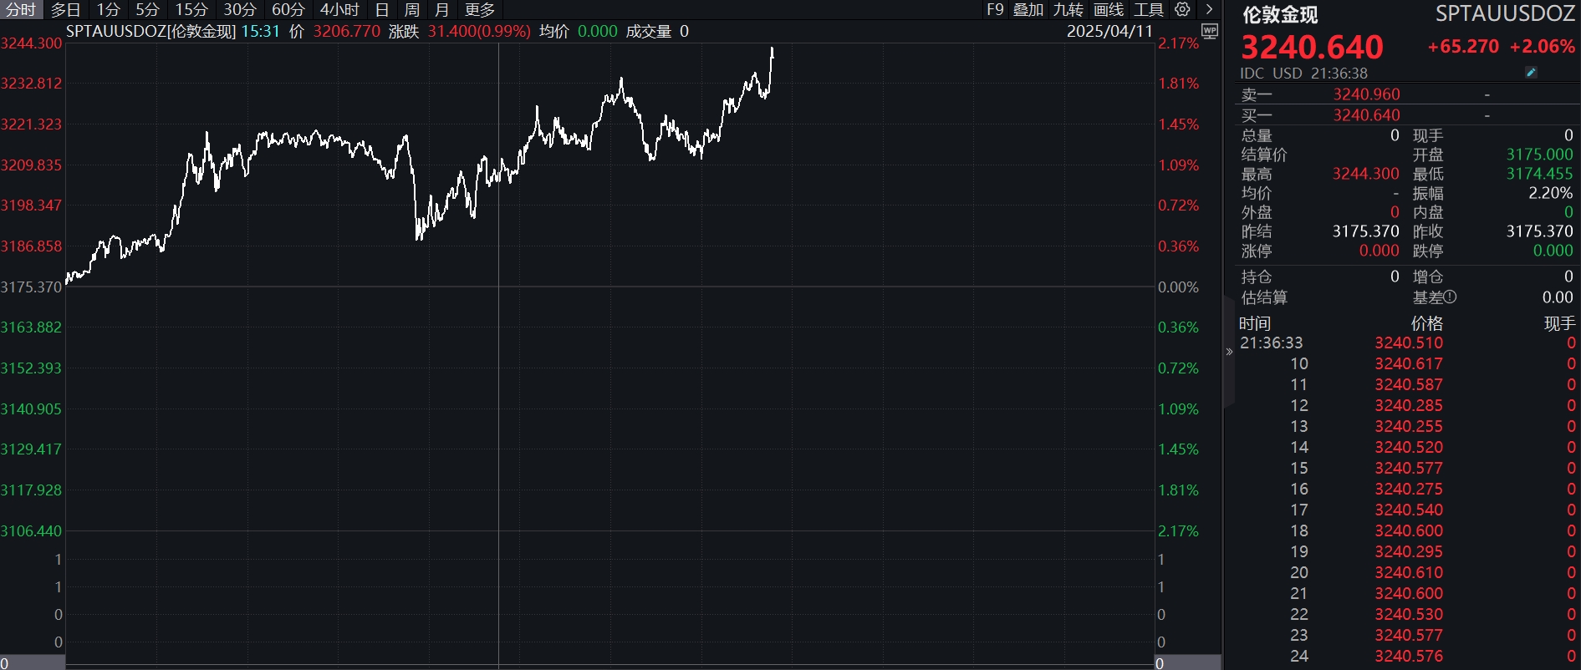Enable 九转 indicator
The image size is (1581, 670).
tap(1068, 10)
